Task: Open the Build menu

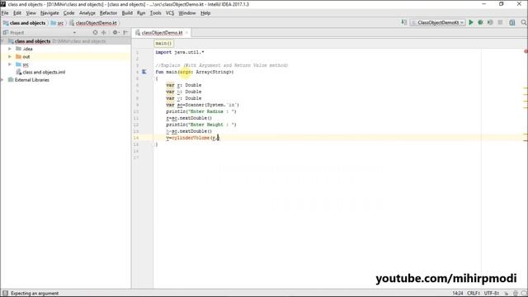Action: click(127, 13)
